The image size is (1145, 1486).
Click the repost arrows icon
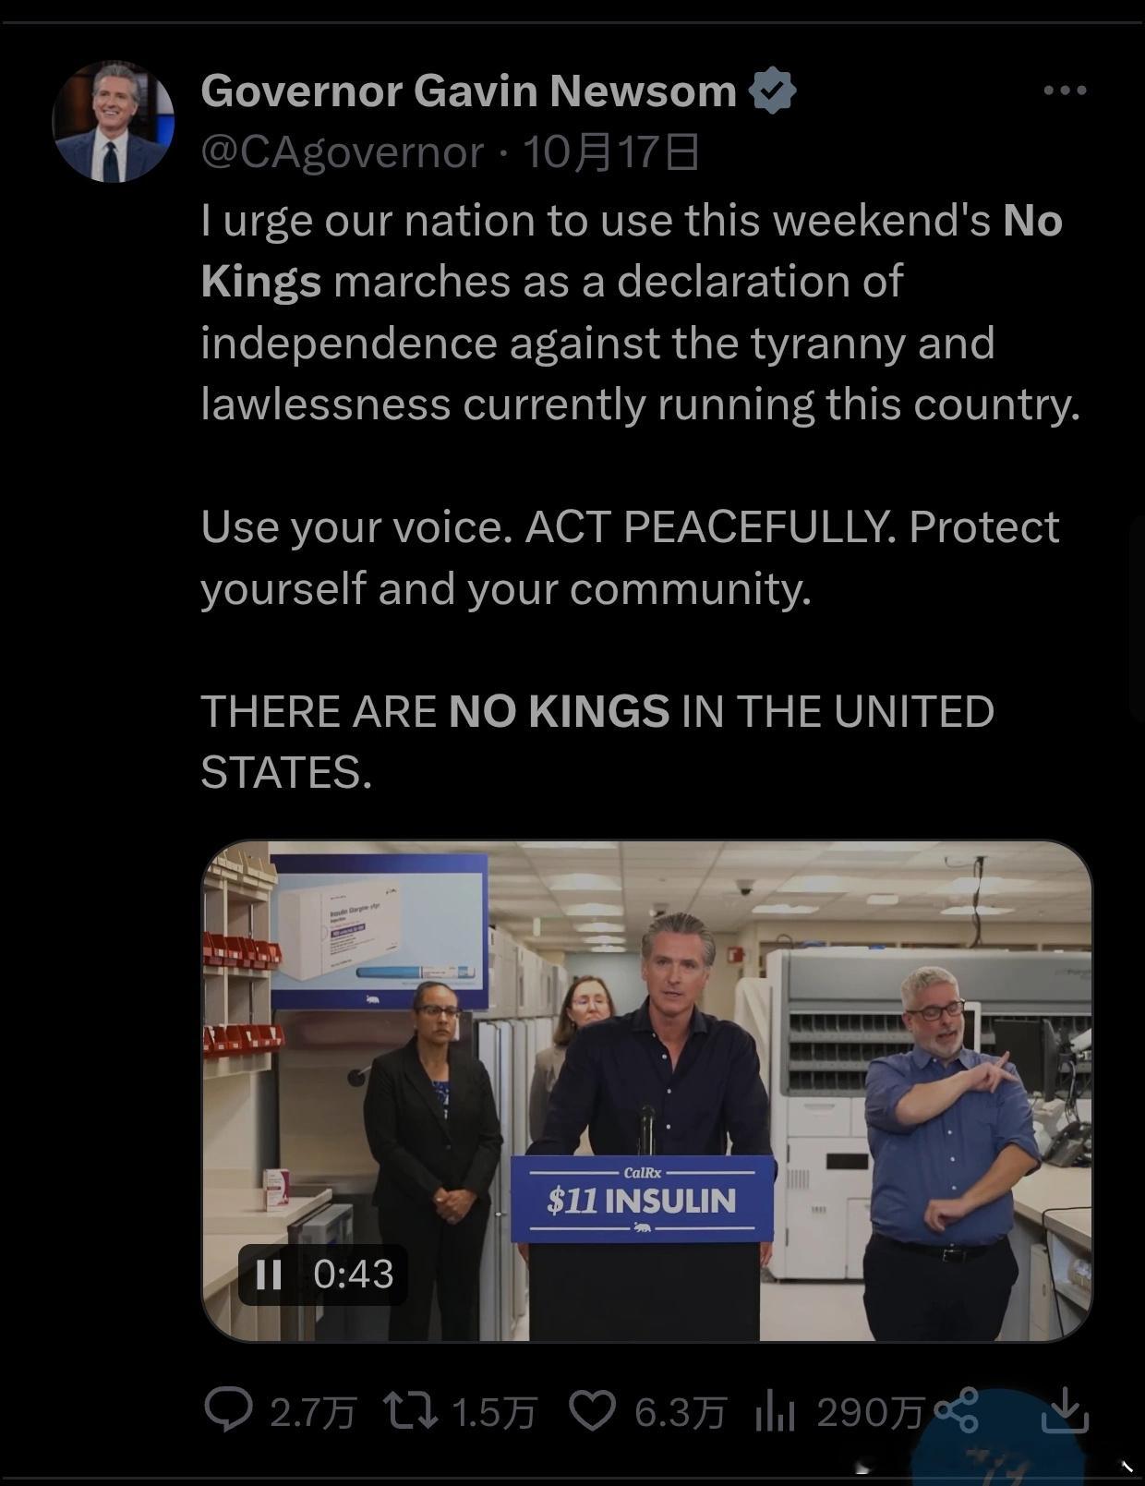click(x=411, y=1411)
